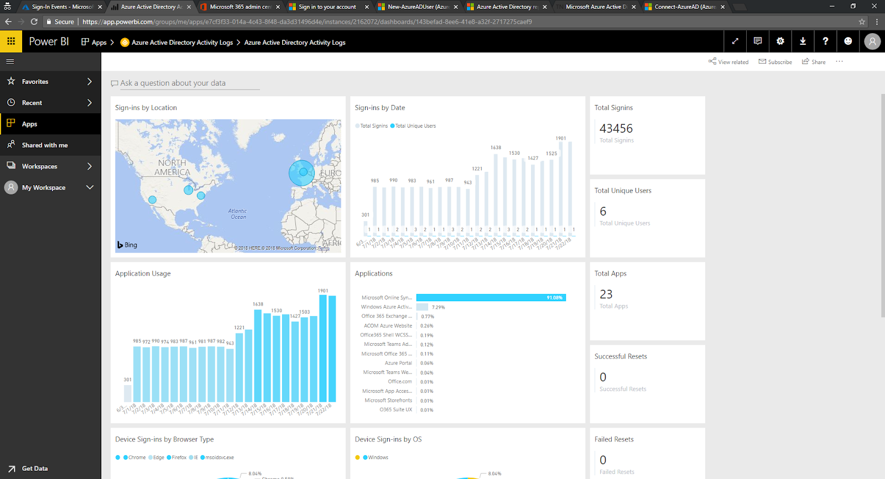Click the browser reload icon
Image resolution: width=885 pixels, height=479 pixels.
(34, 22)
